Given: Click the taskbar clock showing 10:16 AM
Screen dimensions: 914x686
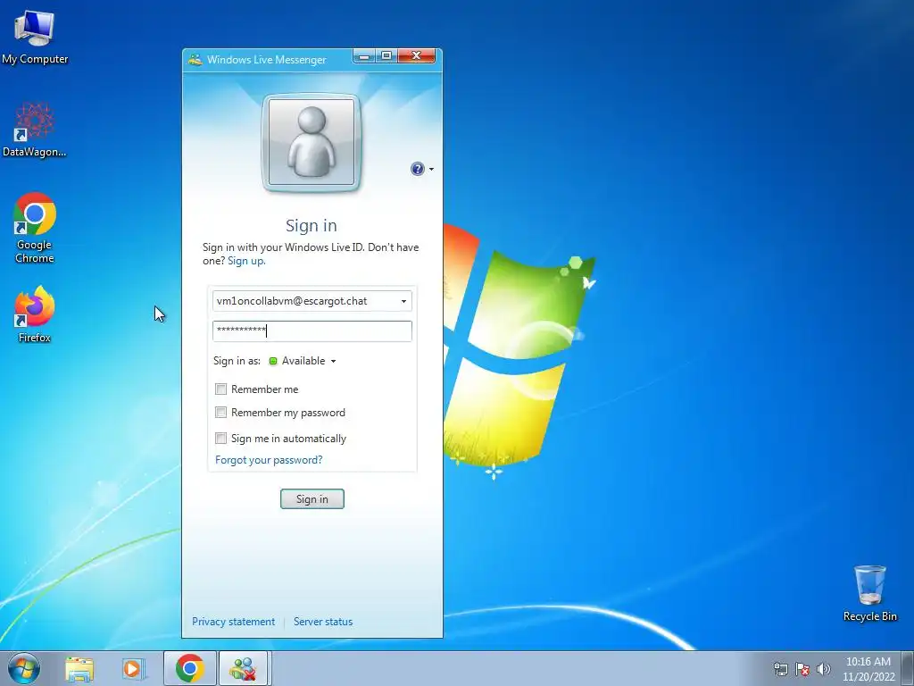Looking at the screenshot, I should (x=868, y=669).
